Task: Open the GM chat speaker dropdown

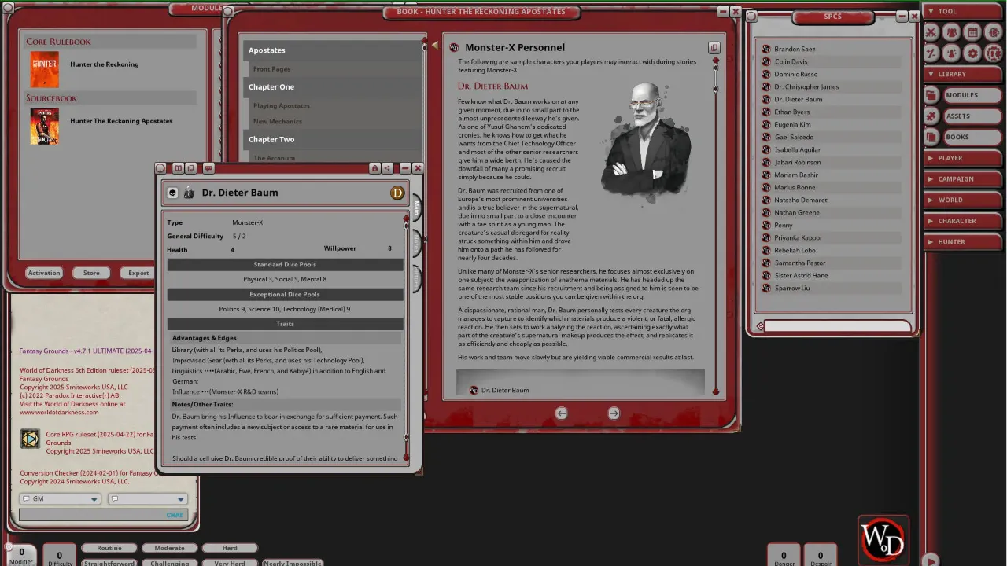Action: (x=61, y=498)
